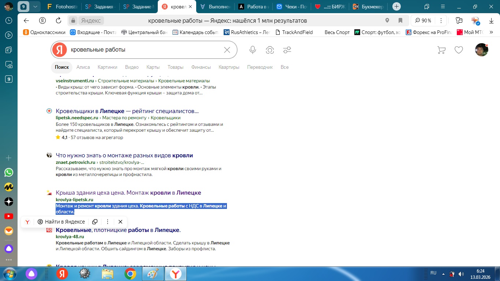Click Найти в Яндексе button
This screenshot has height=281, width=500.
pyautogui.click(x=61, y=222)
